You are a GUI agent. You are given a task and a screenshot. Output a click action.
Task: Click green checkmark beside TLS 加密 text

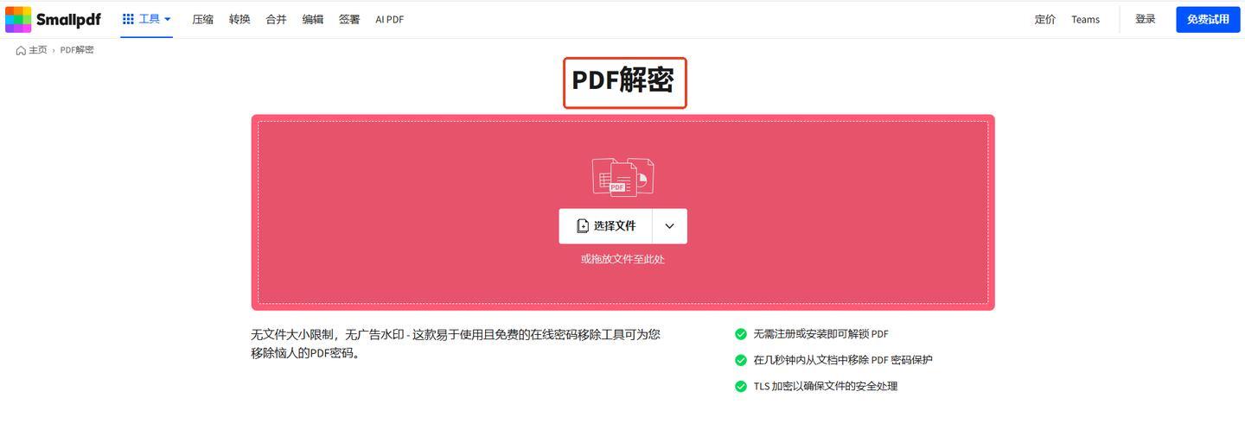tap(740, 386)
